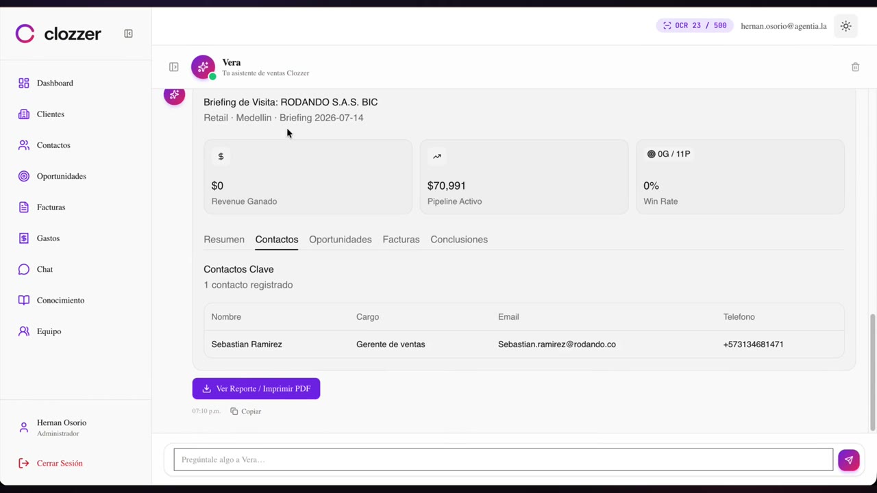This screenshot has width=877, height=493.
Task: Click the trend icon on the Pipeline Activo card
Action: [436, 157]
